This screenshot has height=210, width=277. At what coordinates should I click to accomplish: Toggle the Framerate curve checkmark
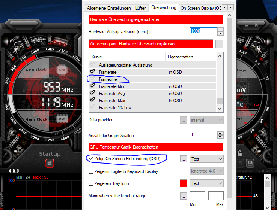tap(93, 71)
